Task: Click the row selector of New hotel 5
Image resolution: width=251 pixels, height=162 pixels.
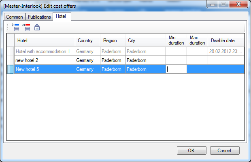Action: pos(11,69)
